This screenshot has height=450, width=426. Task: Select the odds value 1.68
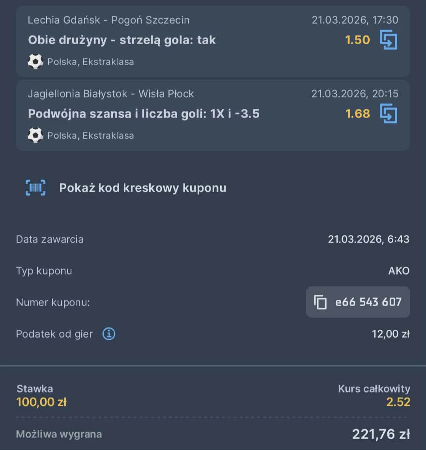pos(357,114)
